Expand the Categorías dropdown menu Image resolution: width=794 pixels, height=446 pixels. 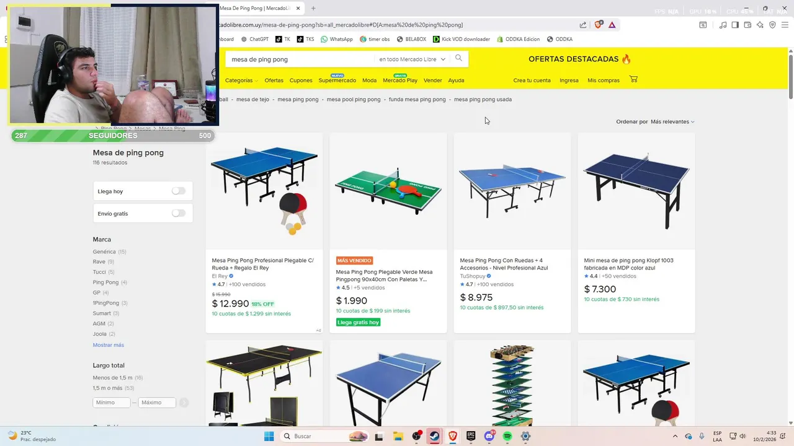click(241, 81)
